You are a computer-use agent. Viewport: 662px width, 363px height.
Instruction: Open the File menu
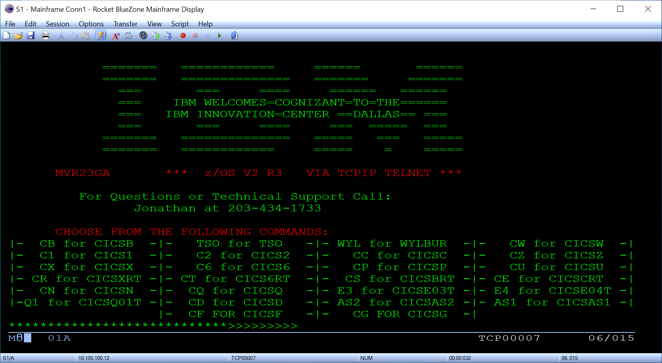click(10, 24)
